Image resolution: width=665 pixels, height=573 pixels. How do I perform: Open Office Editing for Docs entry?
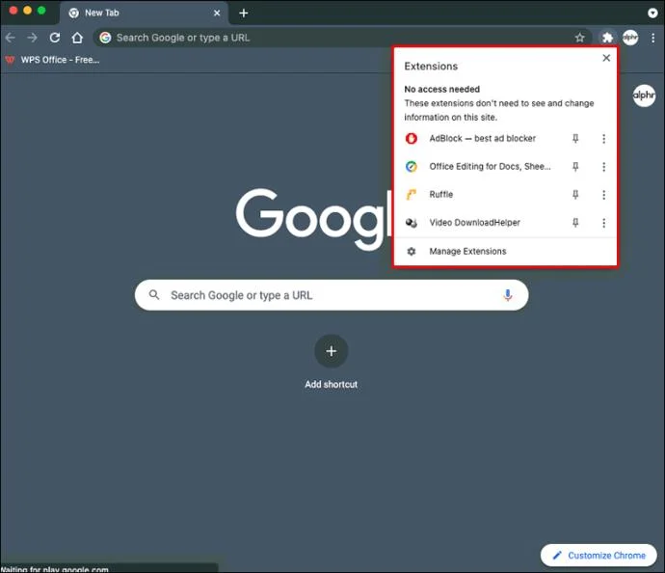490,166
